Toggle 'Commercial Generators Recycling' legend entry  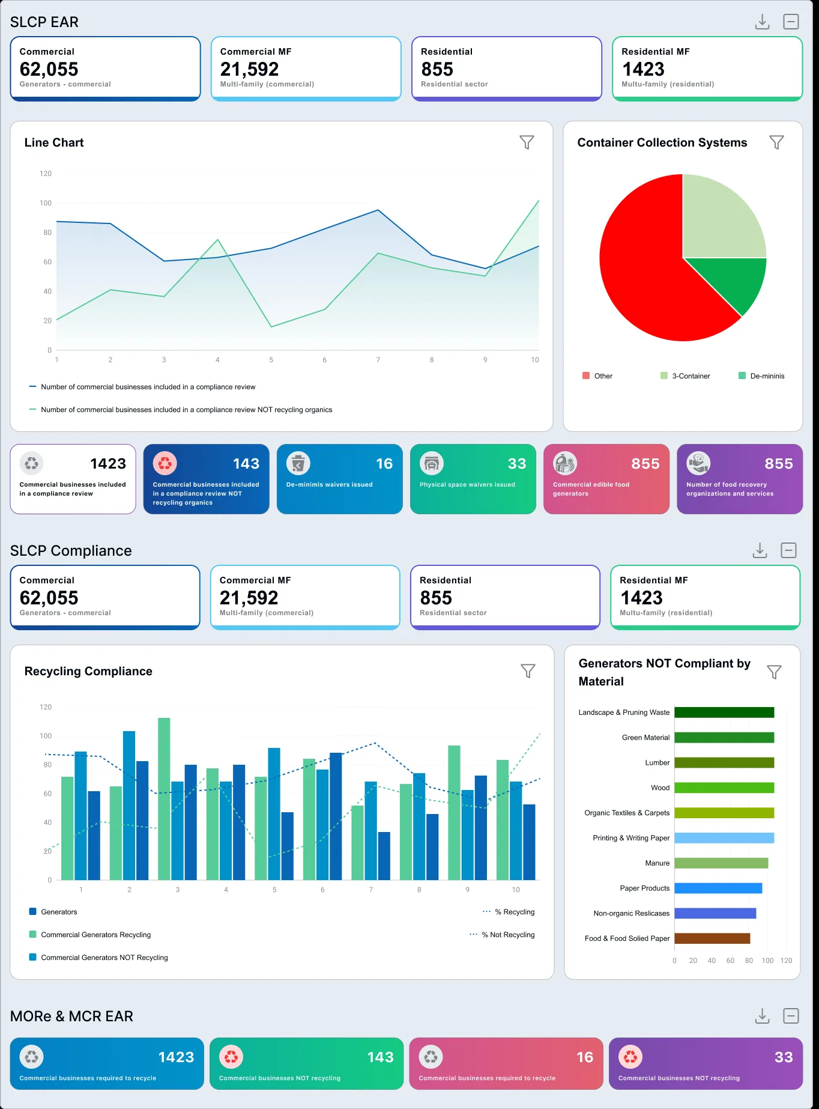pos(90,935)
